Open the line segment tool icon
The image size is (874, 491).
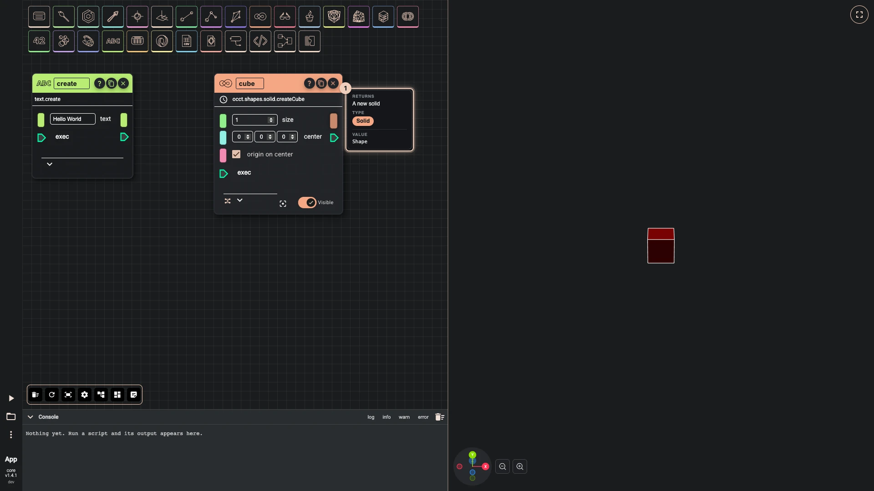coord(187,17)
